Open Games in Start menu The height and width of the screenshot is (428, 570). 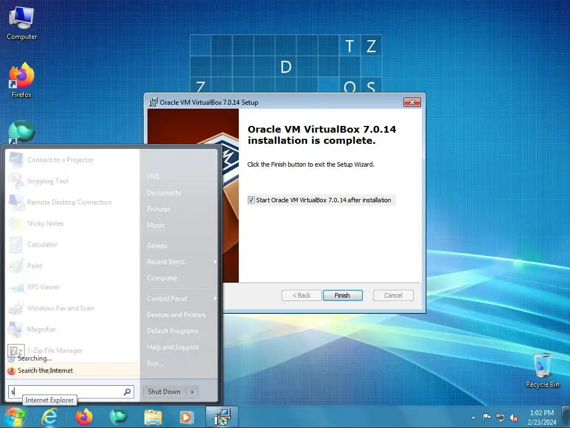pyautogui.click(x=156, y=246)
